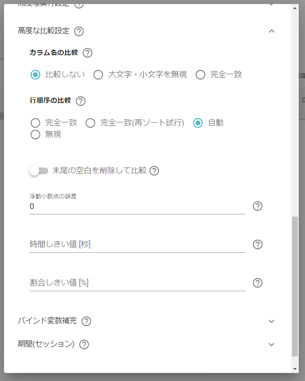Select 完全一致(再ソート試行) radio option
The width and height of the screenshot is (305, 381).
(x=90, y=123)
